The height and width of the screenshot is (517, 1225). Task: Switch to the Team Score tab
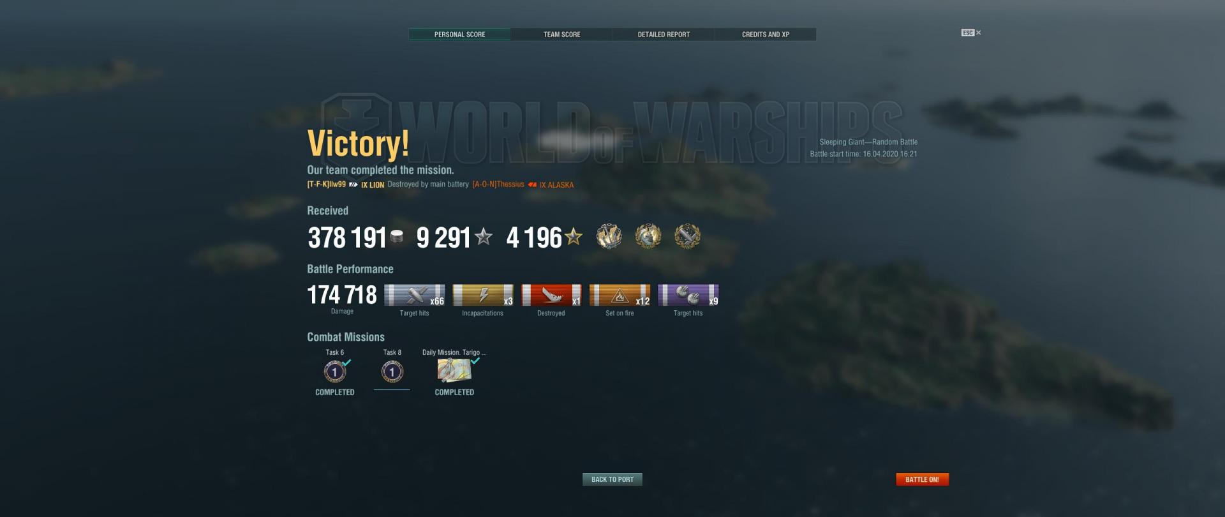[561, 34]
